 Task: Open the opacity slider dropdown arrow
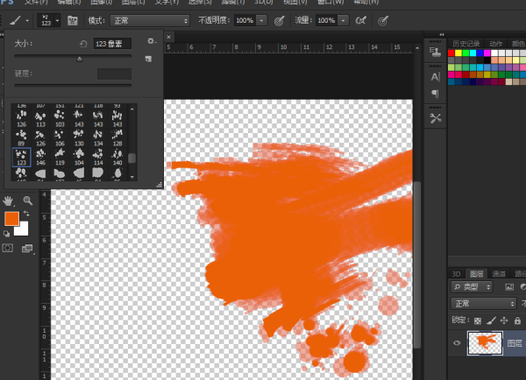pos(261,21)
